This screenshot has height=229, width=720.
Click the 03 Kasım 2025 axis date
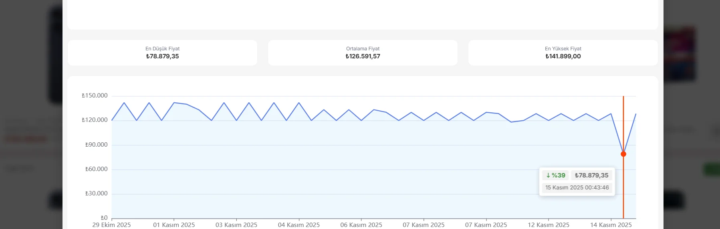(236, 225)
